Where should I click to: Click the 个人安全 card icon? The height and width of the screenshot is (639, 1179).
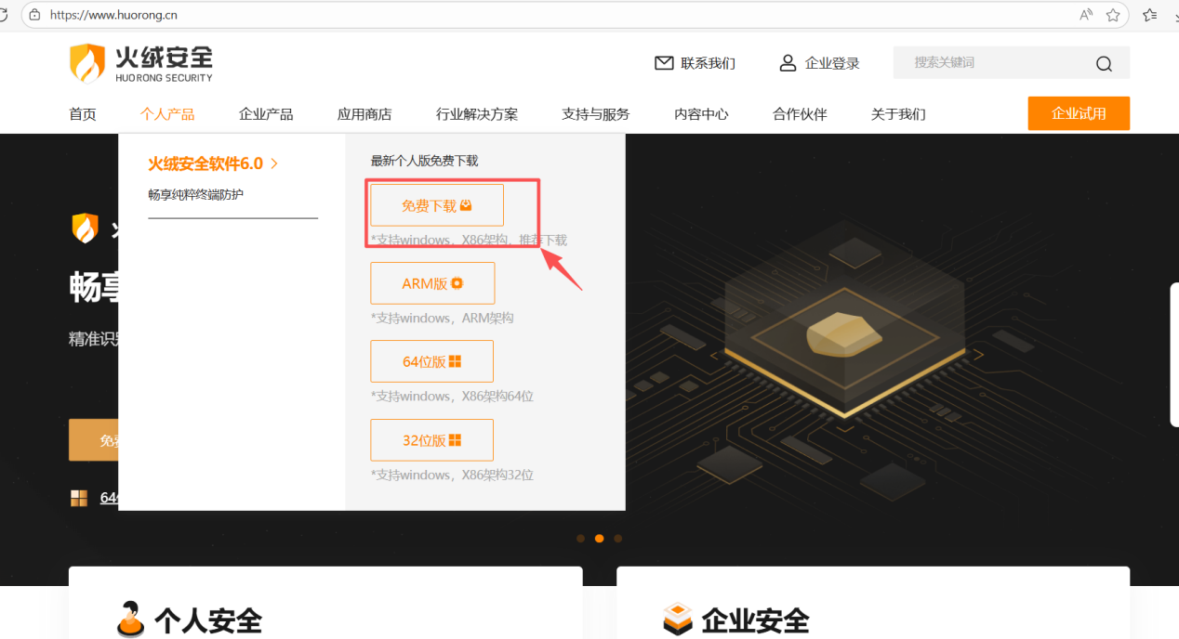point(131,619)
